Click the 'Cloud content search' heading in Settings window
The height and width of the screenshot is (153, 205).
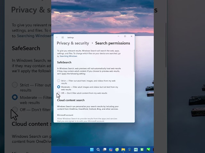[71, 100]
